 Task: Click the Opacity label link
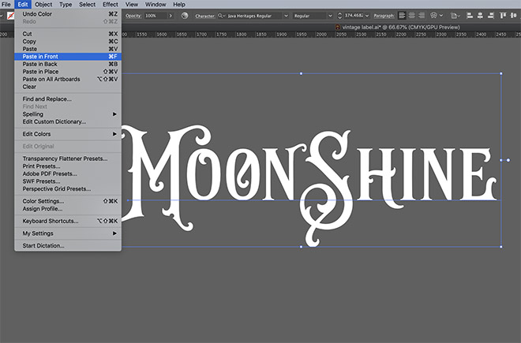[133, 16]
